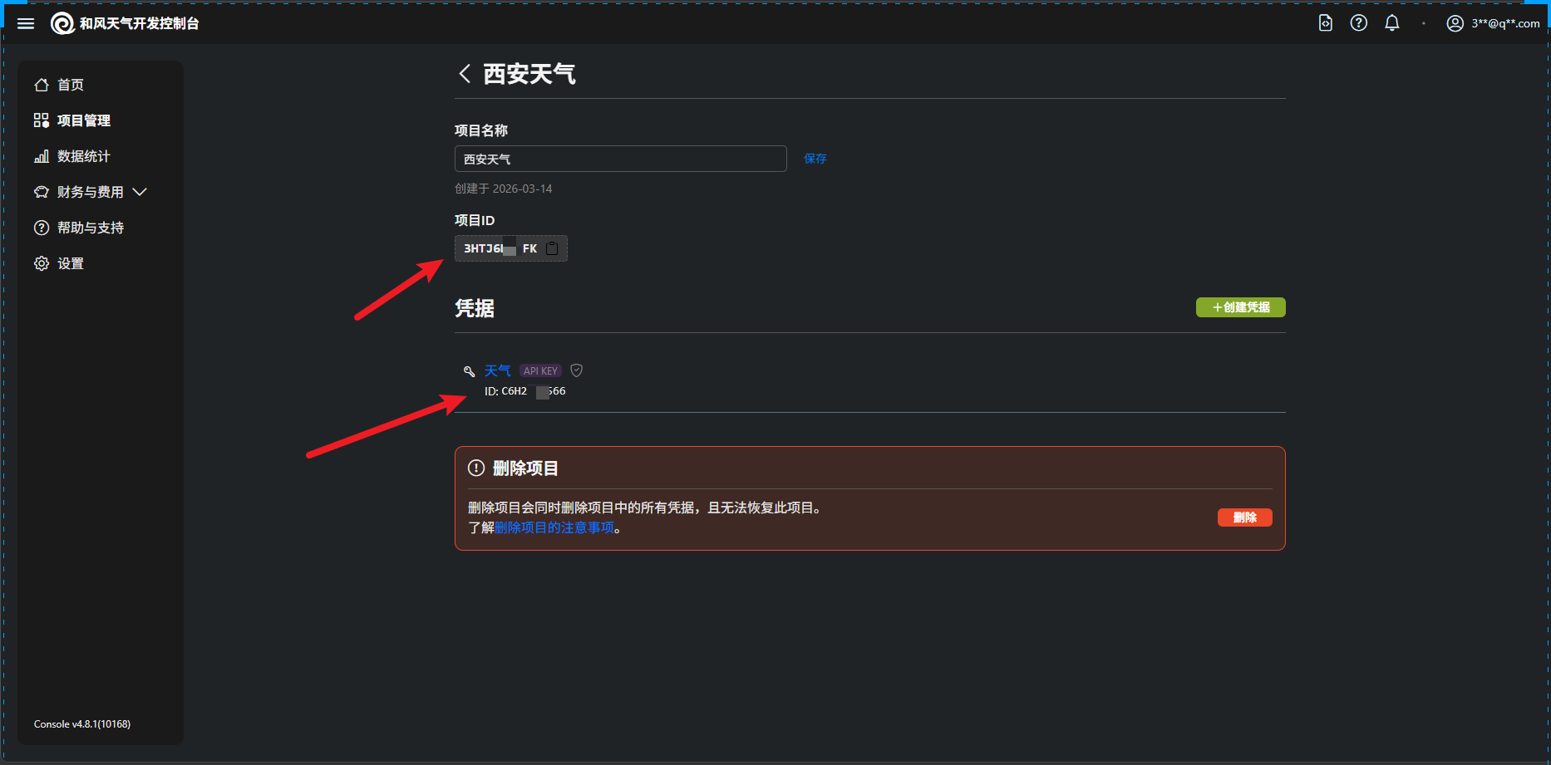Viewport: 1551px width, 765px height.
Task: Click the green 创建凭据 button
Action: 1240,307
